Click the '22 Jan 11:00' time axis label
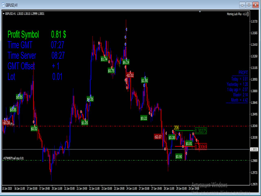The width and height of the screenshot is (261, 196). point(94,189)
